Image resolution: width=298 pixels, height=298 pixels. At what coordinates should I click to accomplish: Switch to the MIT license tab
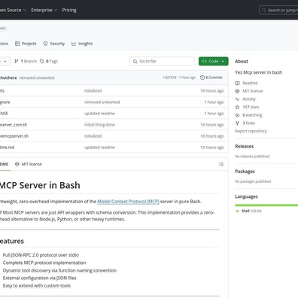point(29,164)
